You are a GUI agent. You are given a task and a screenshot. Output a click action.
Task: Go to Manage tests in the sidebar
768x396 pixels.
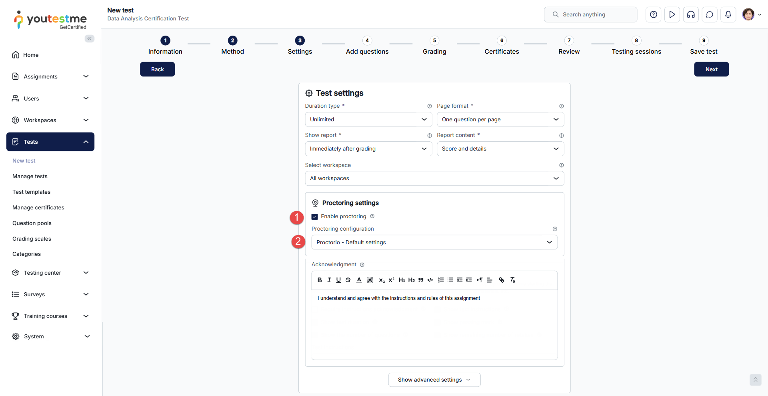coord(30,176)
